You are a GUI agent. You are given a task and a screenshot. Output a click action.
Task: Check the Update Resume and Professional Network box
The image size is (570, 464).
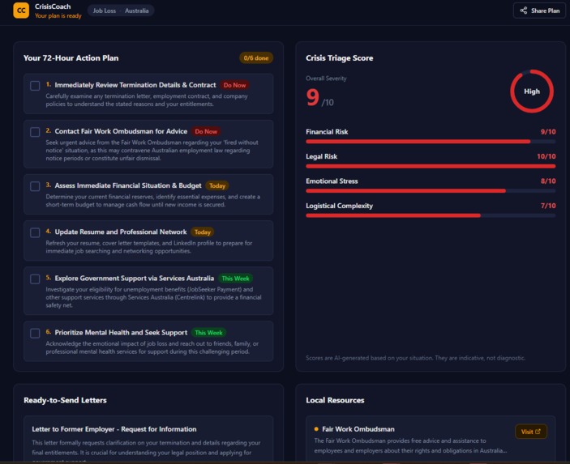35,232
